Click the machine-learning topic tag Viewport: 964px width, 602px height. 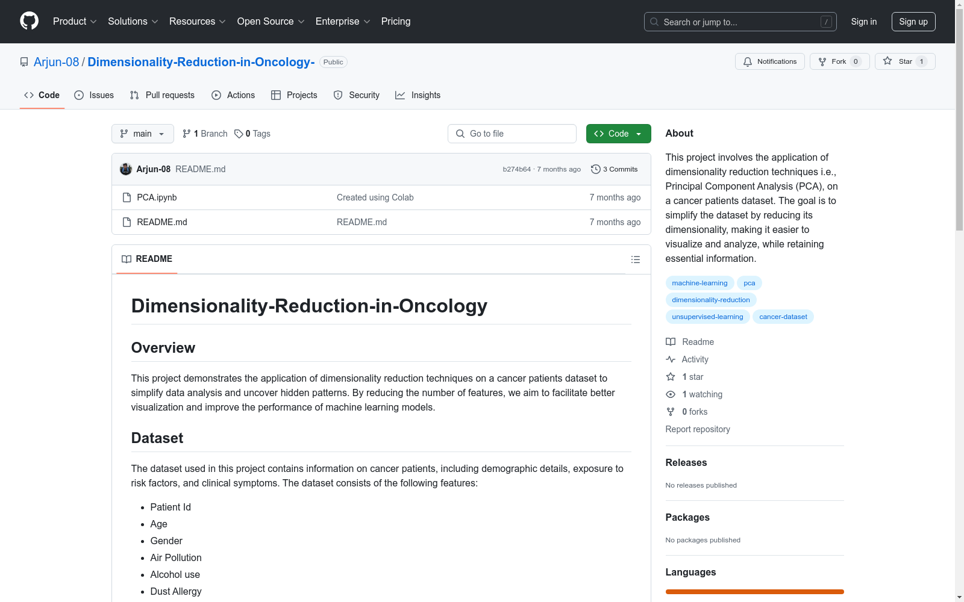pyautogui.click(x=700, y=283)
